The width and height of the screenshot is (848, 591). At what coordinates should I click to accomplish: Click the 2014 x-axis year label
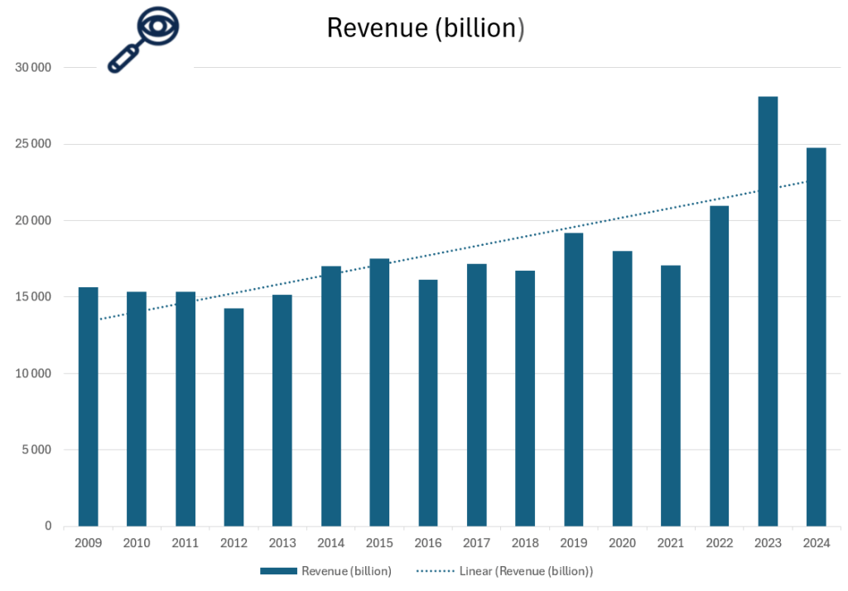point(330,543)
